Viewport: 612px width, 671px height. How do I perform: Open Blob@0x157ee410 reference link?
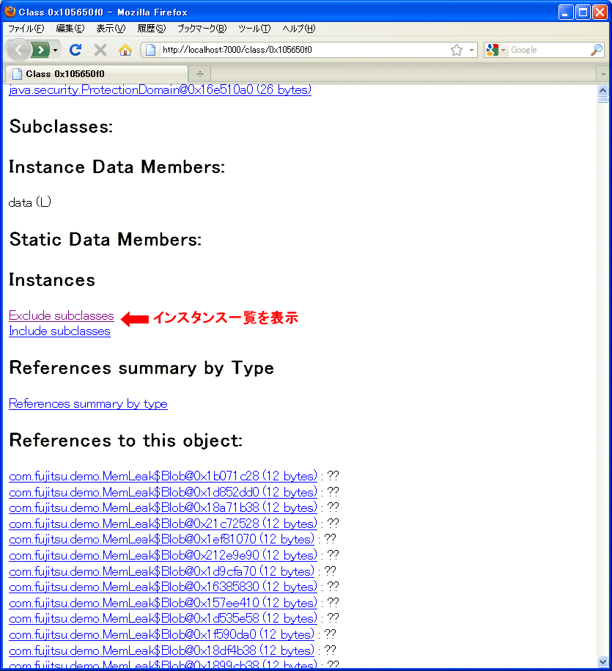163,603
